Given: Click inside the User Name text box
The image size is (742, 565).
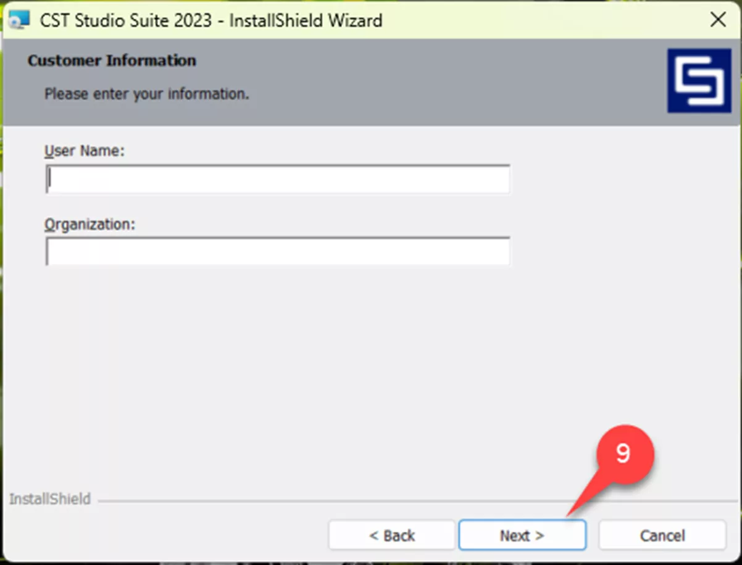Looking at the screenshot, I should pos(278,179).
